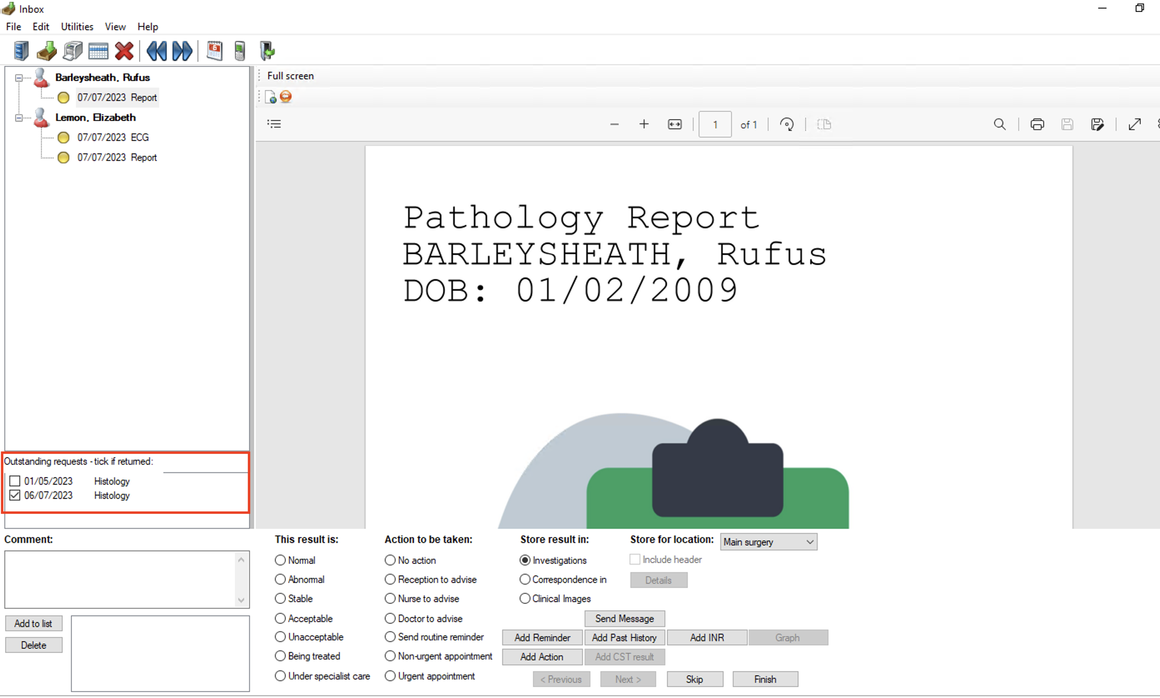Zoom in the PDF with plus icon

point(644,124)
